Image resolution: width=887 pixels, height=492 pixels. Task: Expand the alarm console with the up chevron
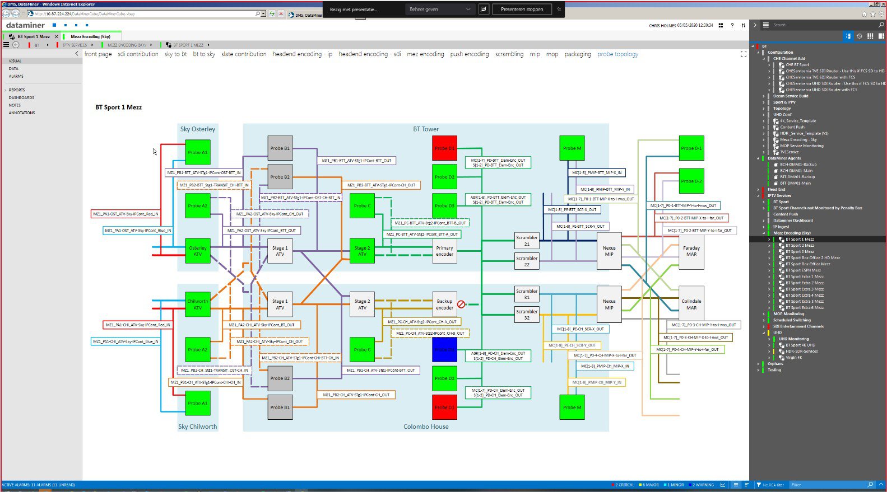click(x=881, y=484)
